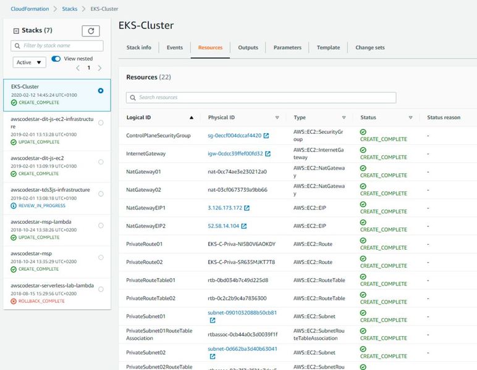Open sg-0eccf004dccaf4420 security group link
The height and width of the screenshot is (370, 477).
(x=235, y=136)
